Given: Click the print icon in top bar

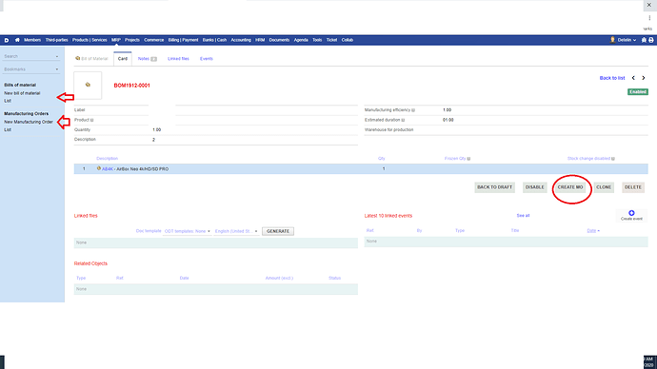Looking at the screenshot, I should [651, 40].
